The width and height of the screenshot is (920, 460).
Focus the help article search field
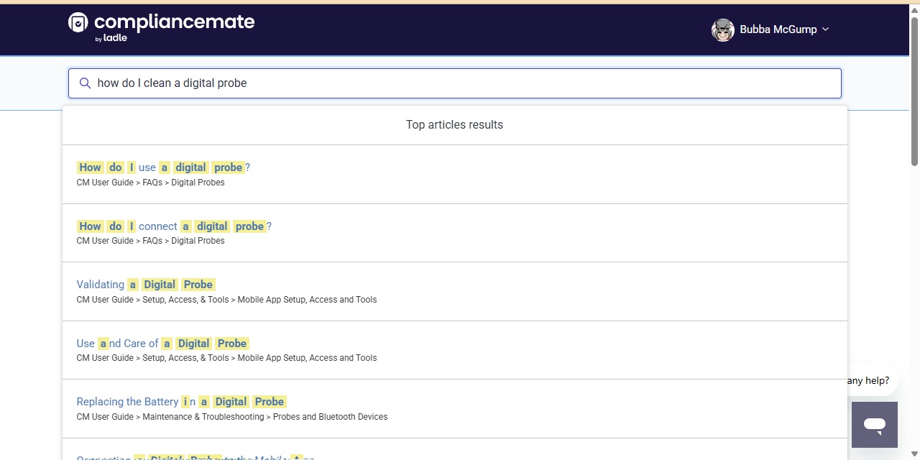pyautogui.click(x=467, y=83)
